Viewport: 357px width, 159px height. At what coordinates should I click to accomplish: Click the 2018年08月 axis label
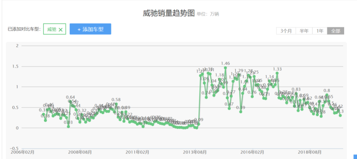coord(310,152)
